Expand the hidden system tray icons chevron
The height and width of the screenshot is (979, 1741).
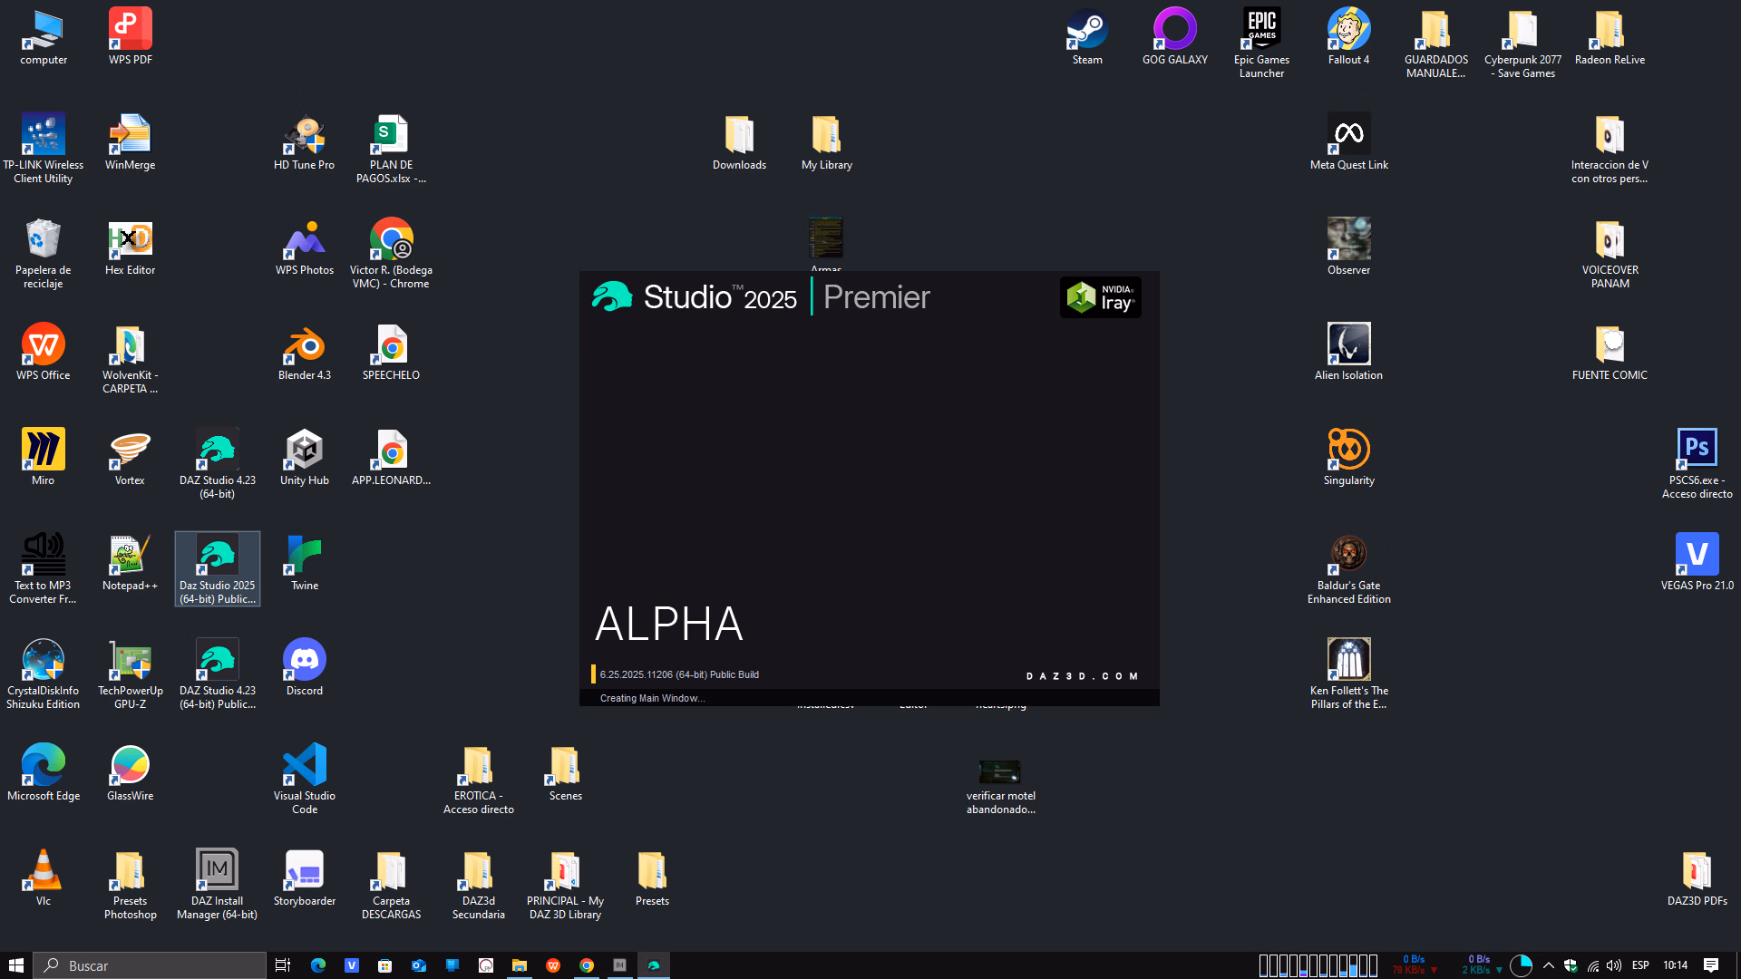click(1549, 965)
